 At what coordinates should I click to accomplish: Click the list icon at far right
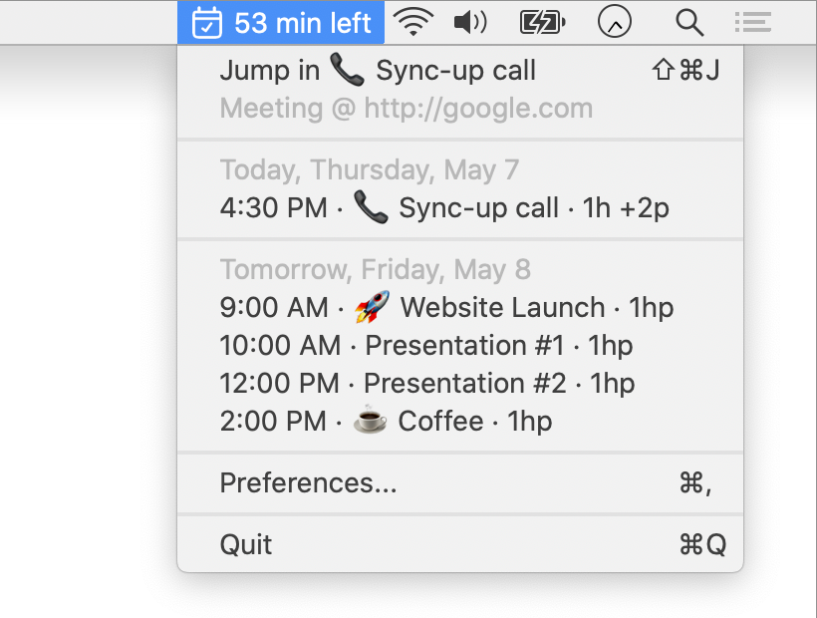752,21
